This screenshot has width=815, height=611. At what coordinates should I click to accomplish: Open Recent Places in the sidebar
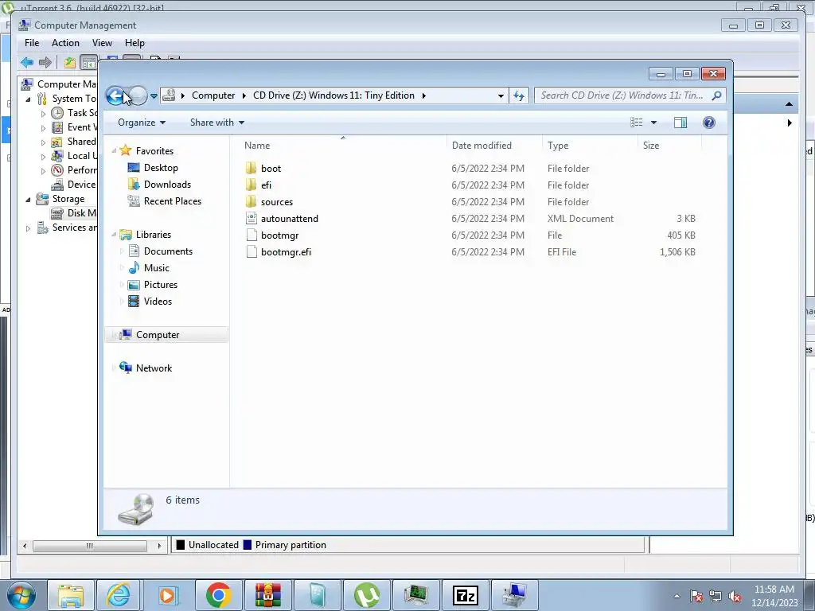(x=173, y=201)
